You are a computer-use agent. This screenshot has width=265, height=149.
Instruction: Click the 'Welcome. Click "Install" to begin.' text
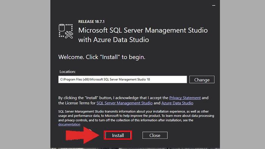click(102, 57)
